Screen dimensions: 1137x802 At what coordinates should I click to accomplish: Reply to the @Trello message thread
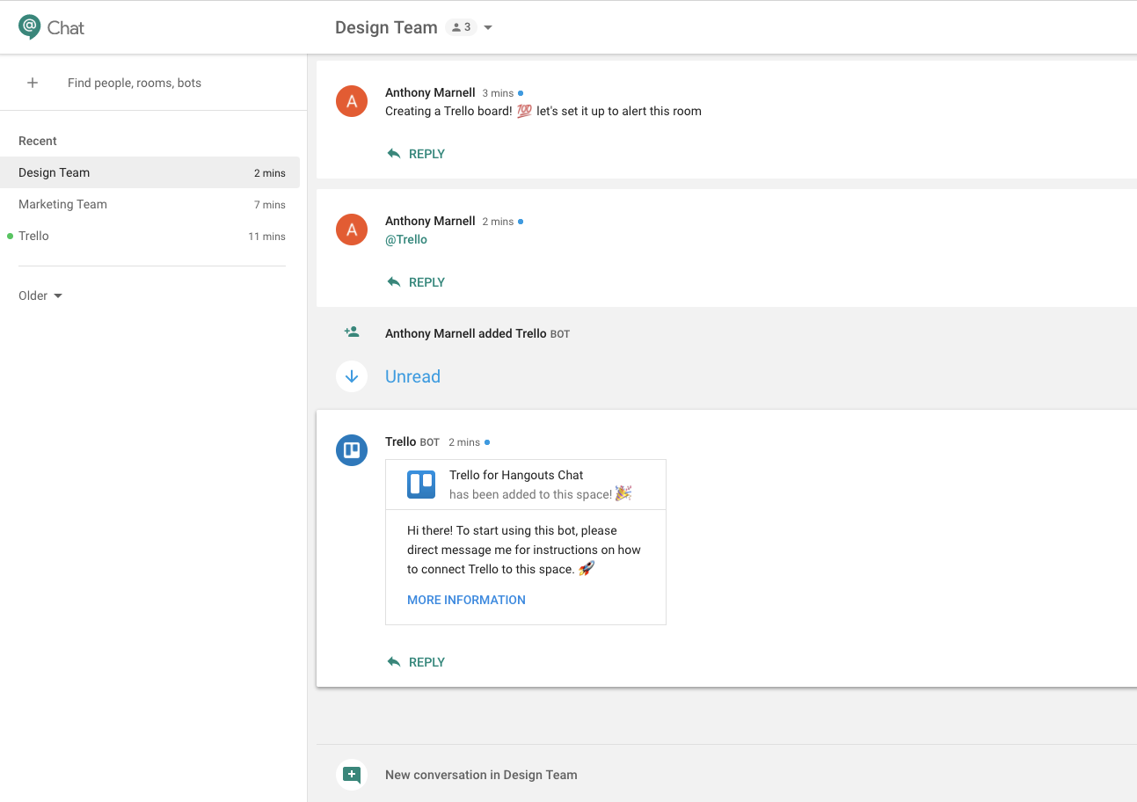pos(417,282)
